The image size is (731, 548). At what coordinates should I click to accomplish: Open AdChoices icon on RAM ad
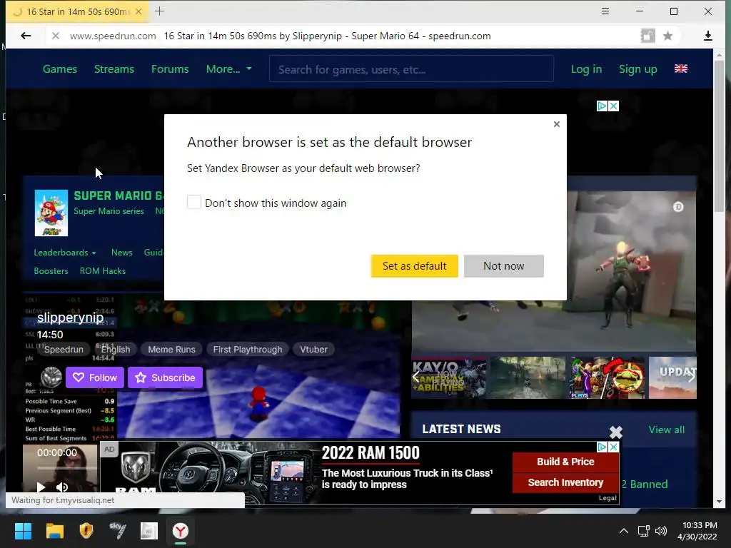click(602, 447)
